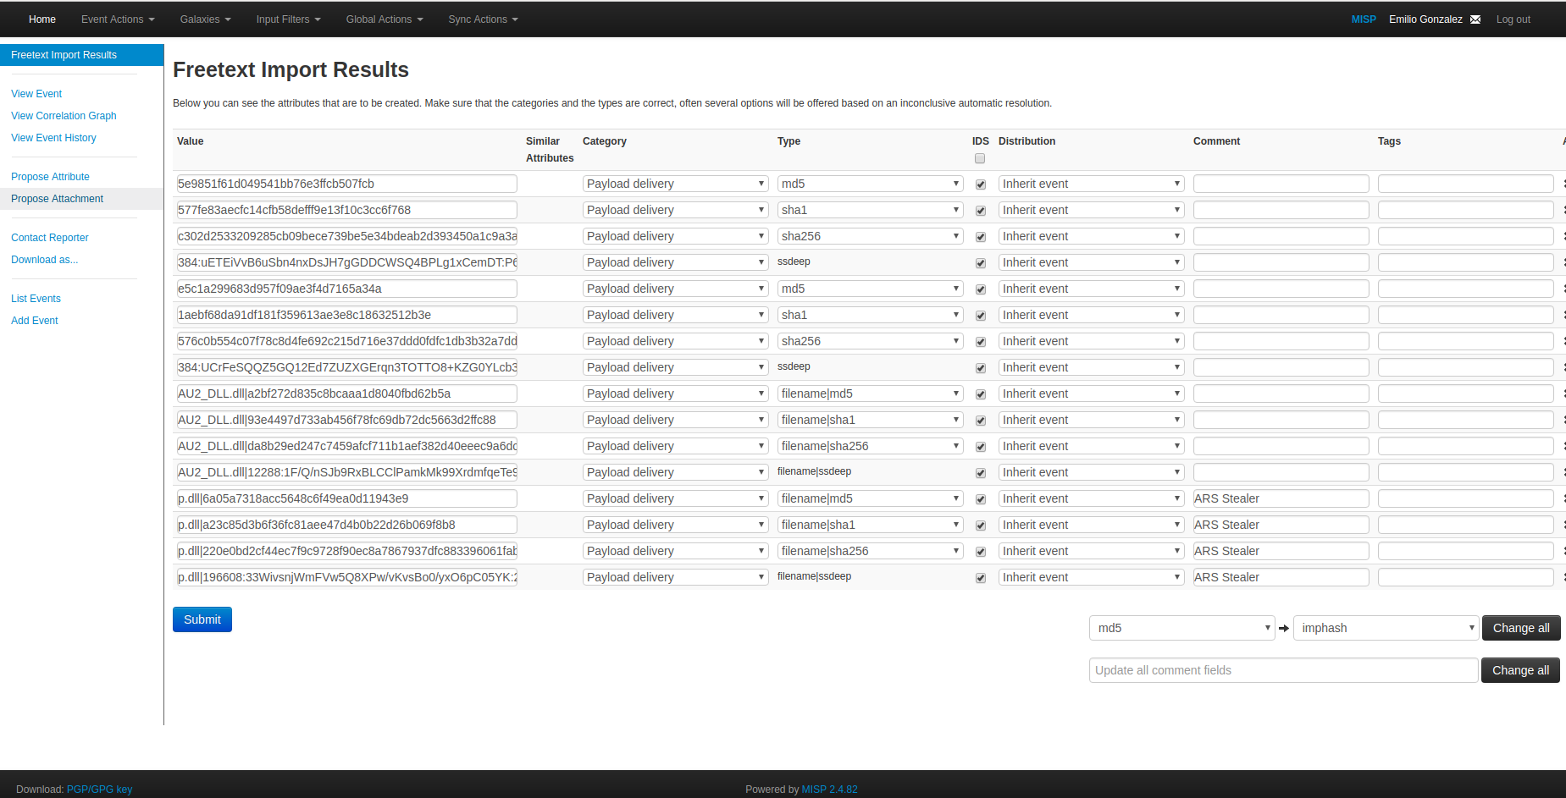
Task: Open the Global Actions menu
Action: [x=385, y=19]
